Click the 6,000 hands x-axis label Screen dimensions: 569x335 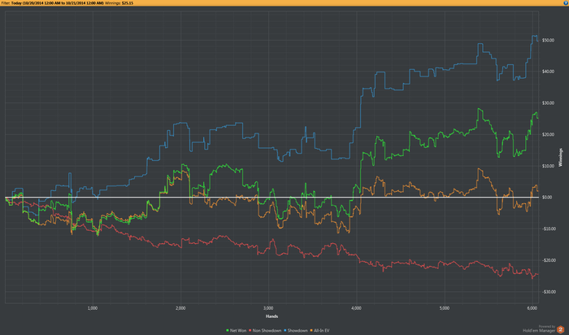click(x=532, y=308)
